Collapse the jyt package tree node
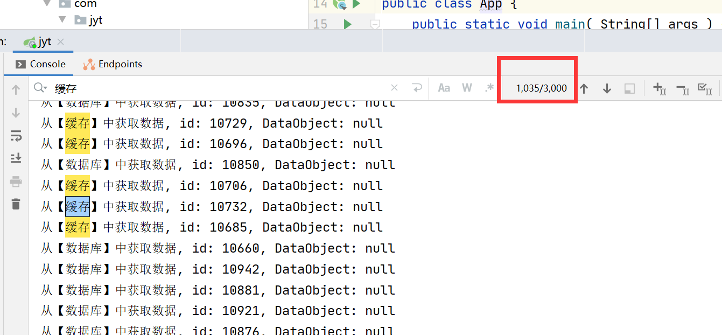This screenshot has width=722, height=335. click(x=62, y=20)
